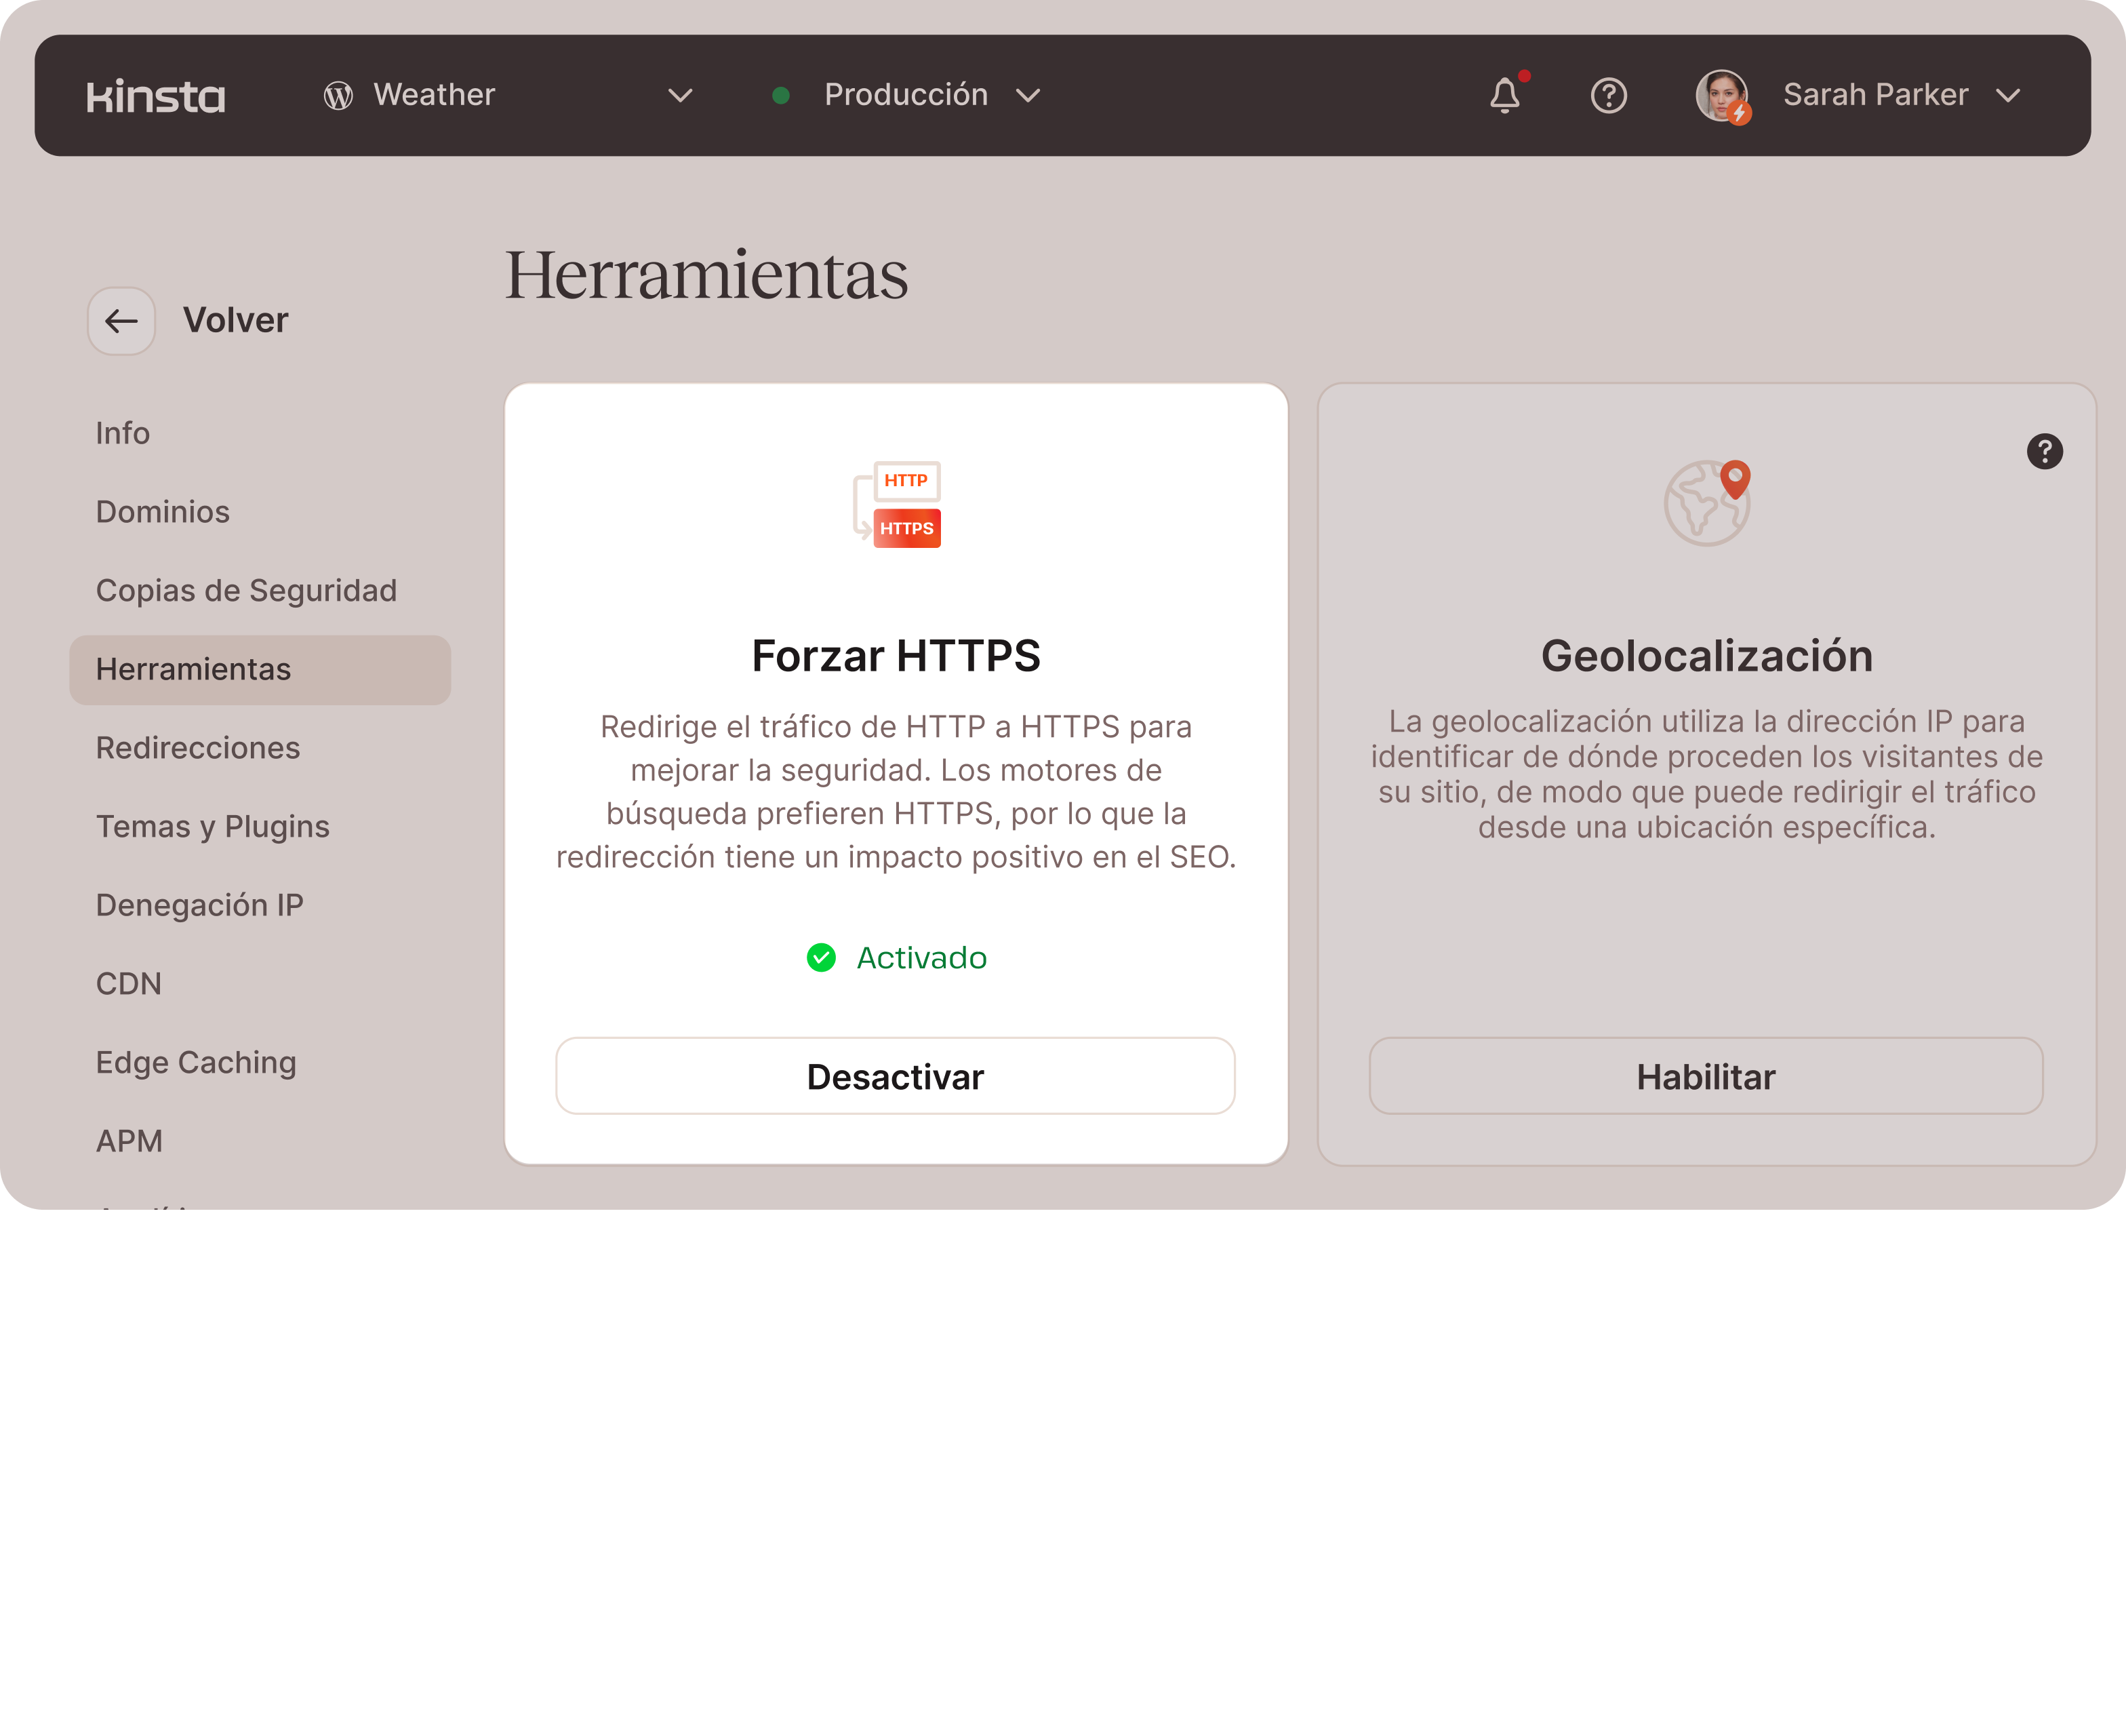Open Redirecciones from the sidebar
The height and width of the screenshot is (1736, 2126).
click(198, 748)
